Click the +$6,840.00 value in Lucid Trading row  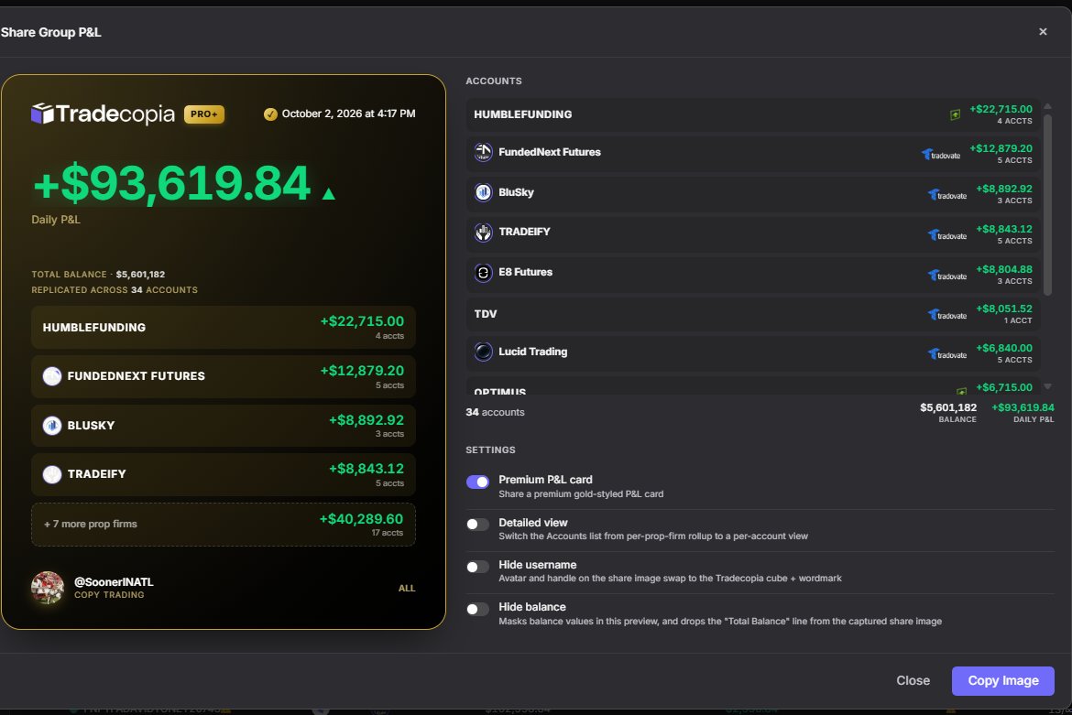[x=1003, y=348]
